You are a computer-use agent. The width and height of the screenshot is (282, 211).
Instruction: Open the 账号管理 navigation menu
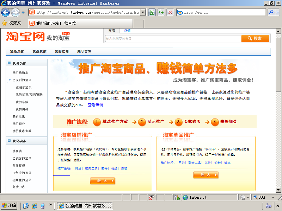point(84,51)
